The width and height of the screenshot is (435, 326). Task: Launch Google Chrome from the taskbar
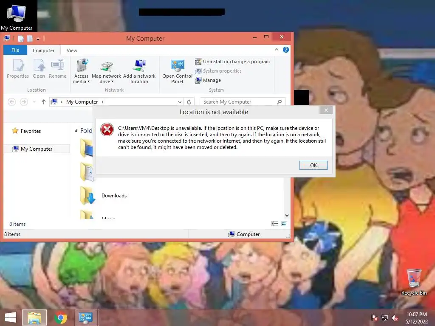[x=60, y=318]
